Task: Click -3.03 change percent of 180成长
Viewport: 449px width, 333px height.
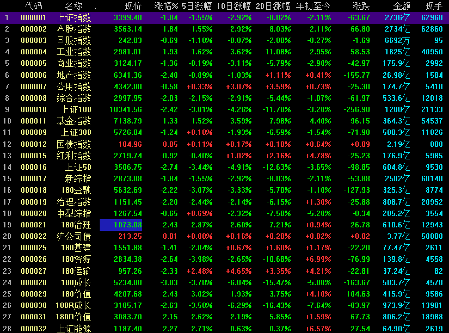Action: coord(169,283)
